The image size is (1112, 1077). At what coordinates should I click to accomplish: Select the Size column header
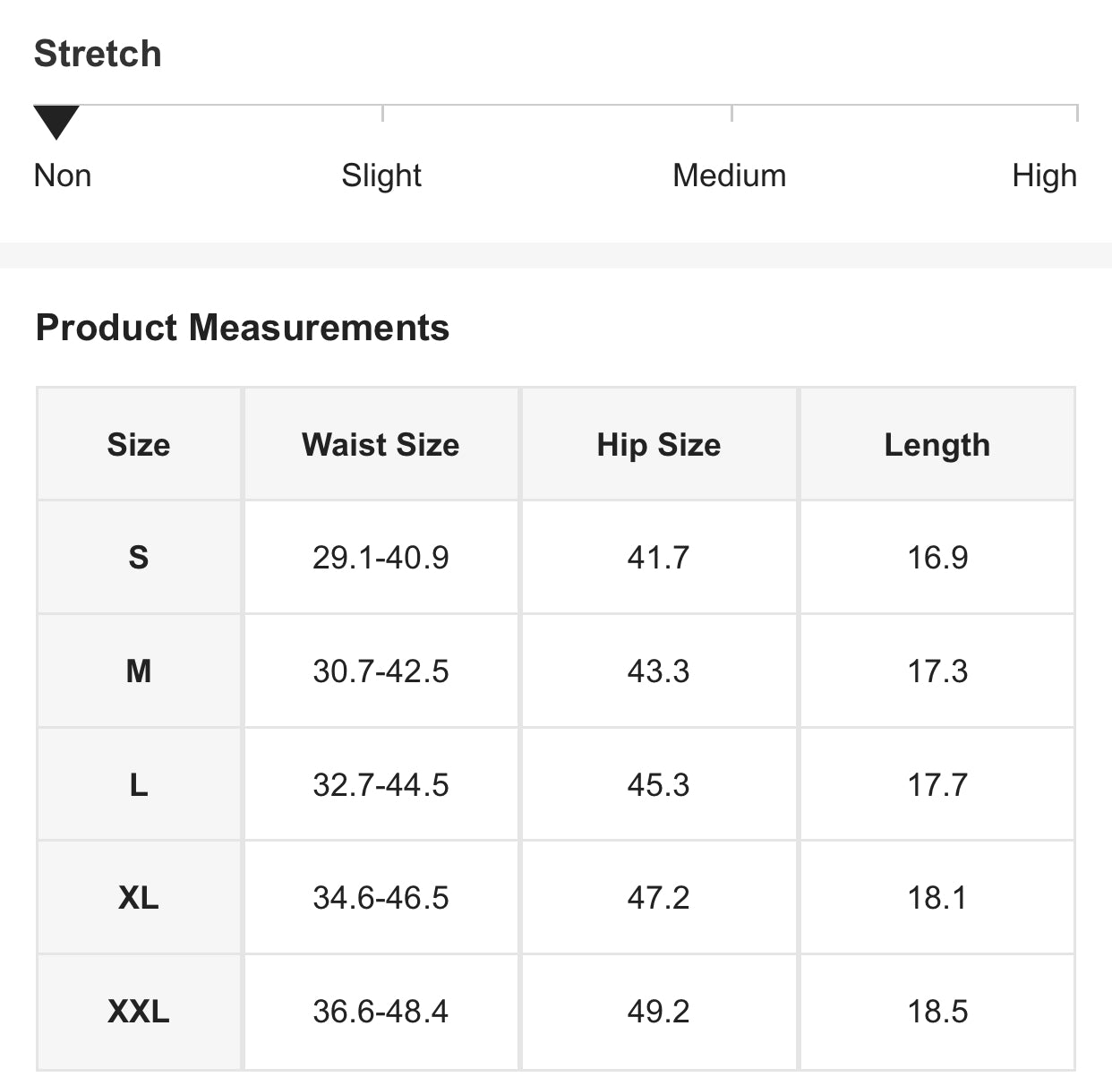pos(139,445)
